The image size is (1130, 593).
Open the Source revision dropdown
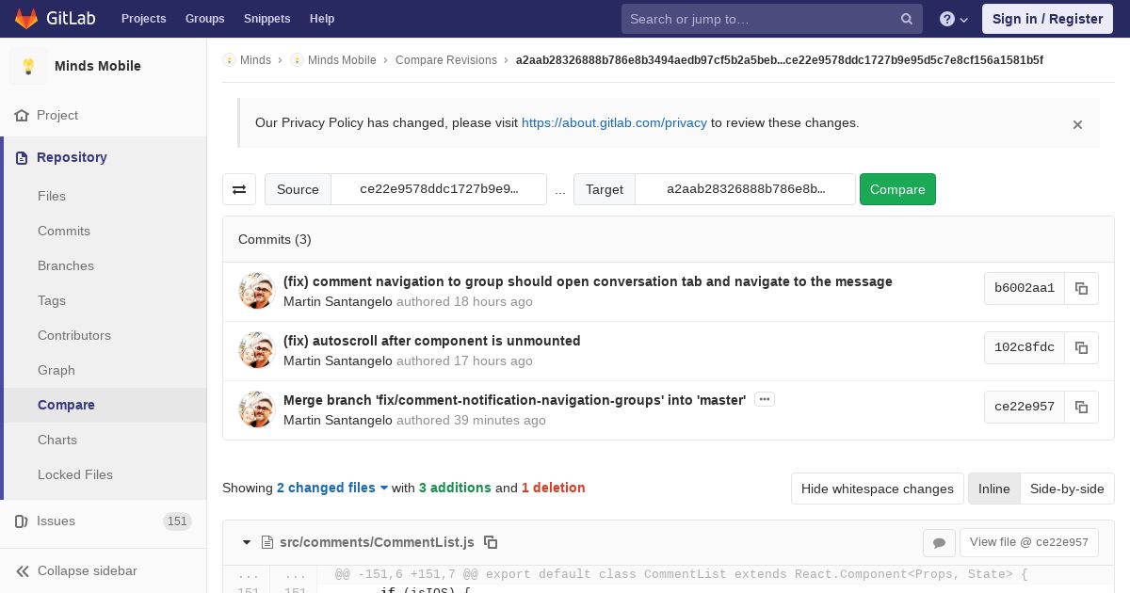pos(439,189)
